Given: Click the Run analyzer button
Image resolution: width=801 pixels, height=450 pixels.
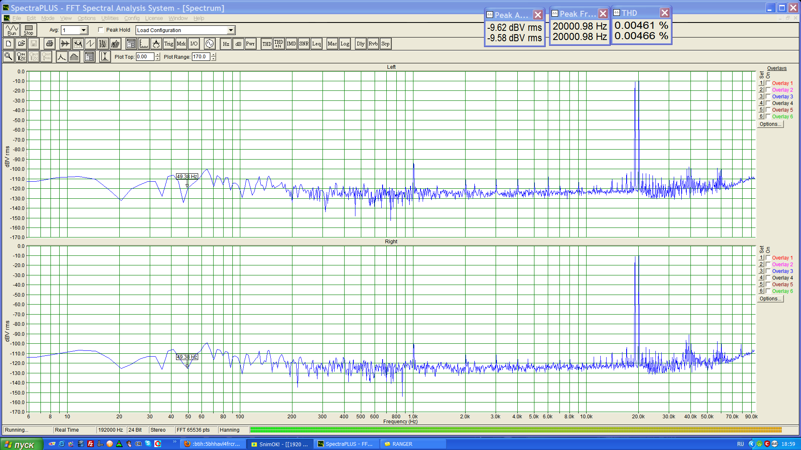Looking at the screenshot, I should pos(11,30).
